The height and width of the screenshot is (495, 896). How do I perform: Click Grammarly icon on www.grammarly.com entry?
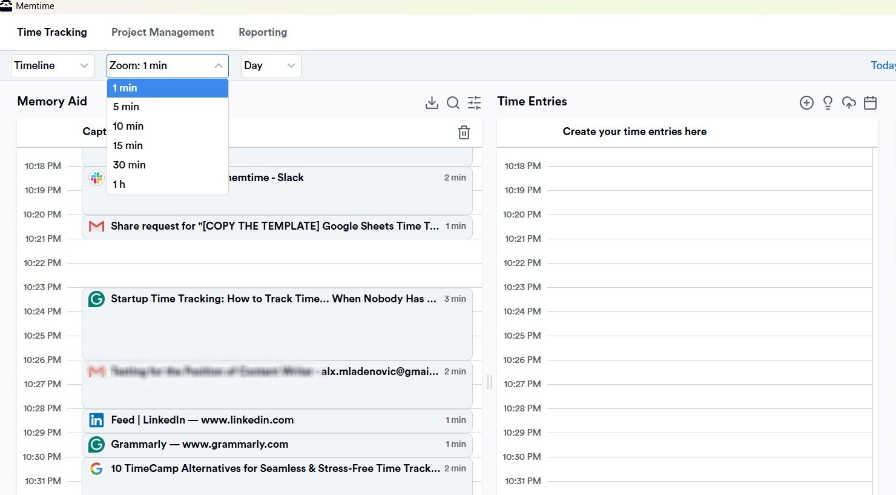click(96, 444)
